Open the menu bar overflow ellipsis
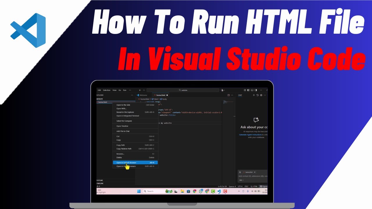372x209 pixels. click(x=130, y=90)
